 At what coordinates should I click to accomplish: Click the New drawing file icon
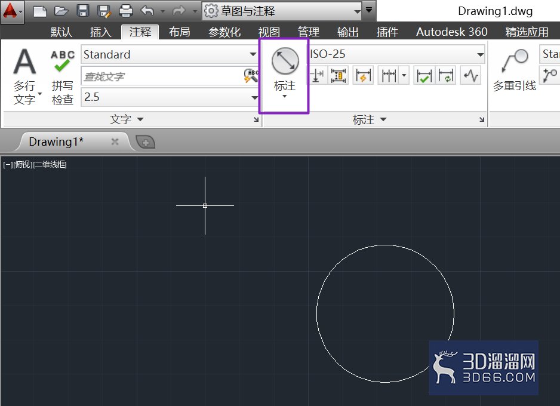[x=39, y=11]
